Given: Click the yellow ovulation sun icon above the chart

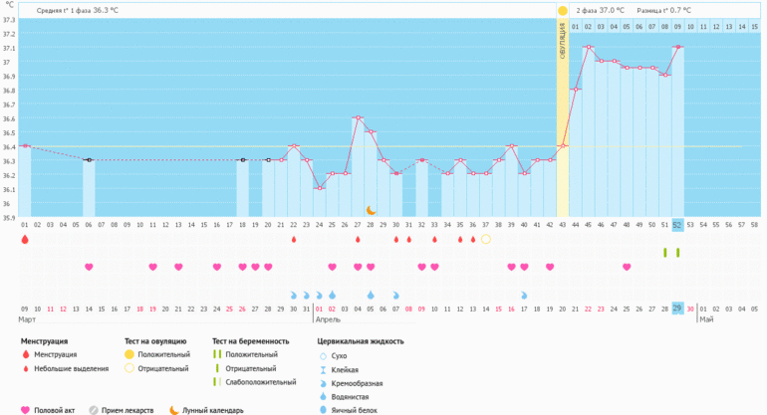Looking at the screenshot, I should tap(563, 10).
